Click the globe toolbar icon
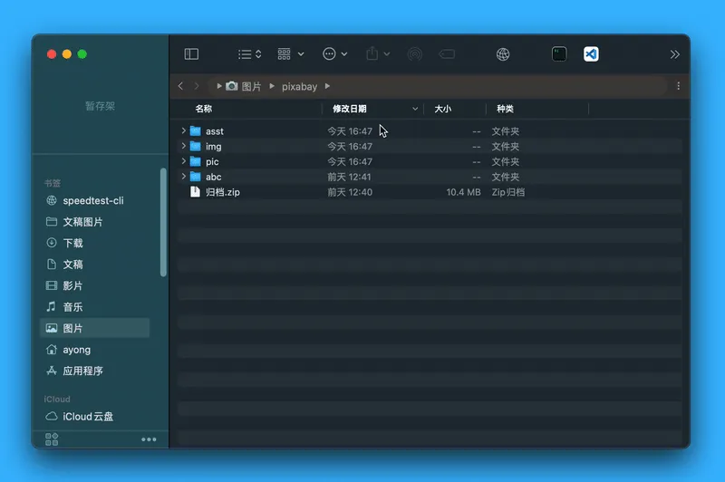725x482 pixels. coord(503,54)
